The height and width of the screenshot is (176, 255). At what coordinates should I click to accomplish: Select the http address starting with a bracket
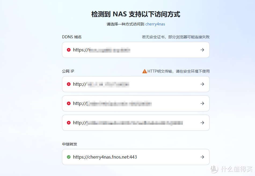[x=112, y=103]
